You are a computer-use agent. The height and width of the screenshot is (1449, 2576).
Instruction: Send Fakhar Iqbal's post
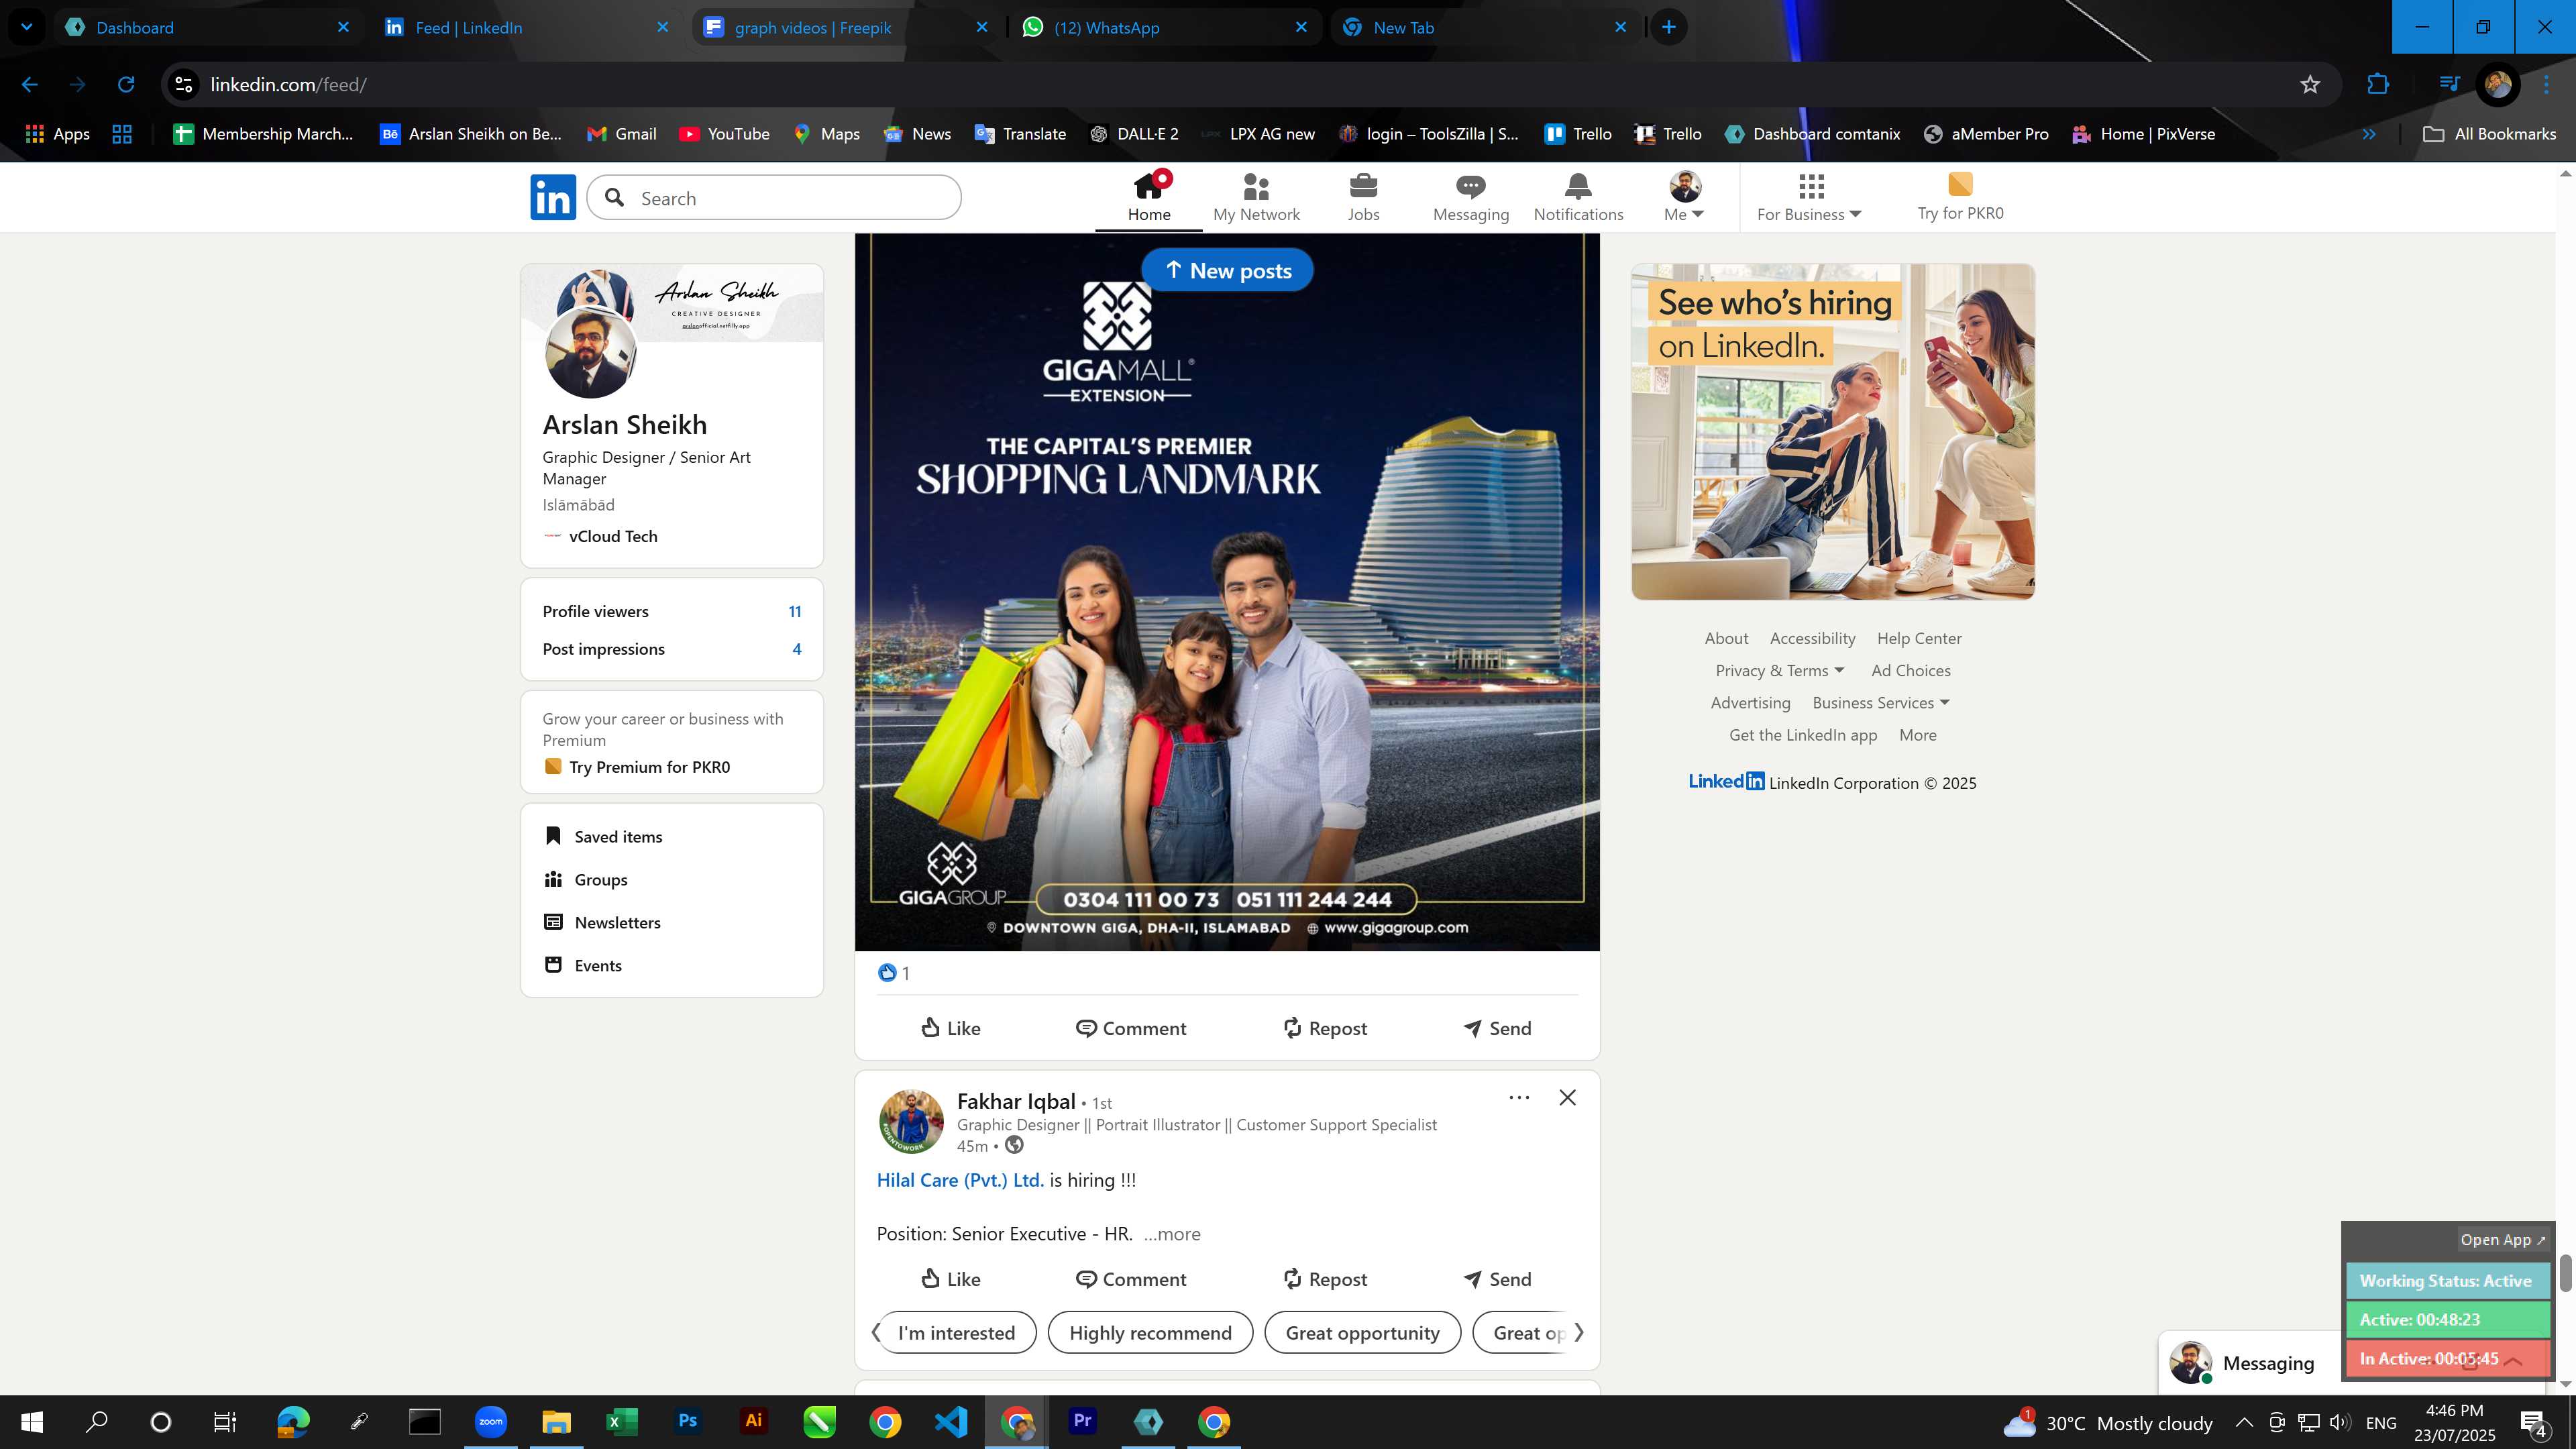click(1497, 1279)
